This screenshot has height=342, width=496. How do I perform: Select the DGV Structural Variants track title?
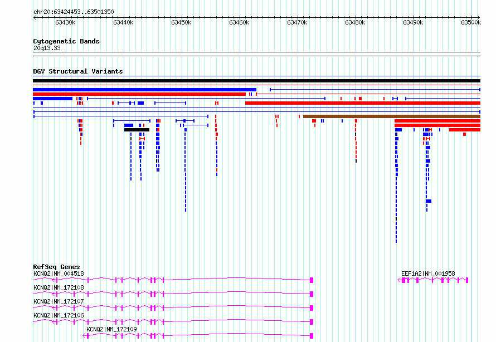(x=78, y=71)
